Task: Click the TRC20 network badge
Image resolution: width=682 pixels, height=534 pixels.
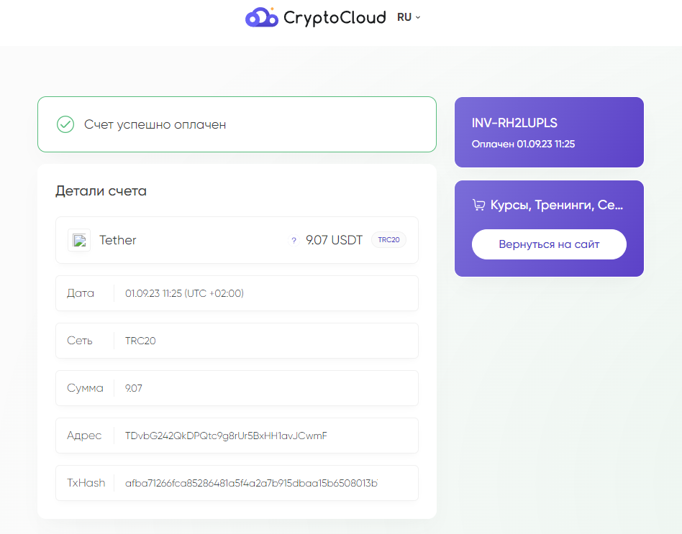Action: 388,240
